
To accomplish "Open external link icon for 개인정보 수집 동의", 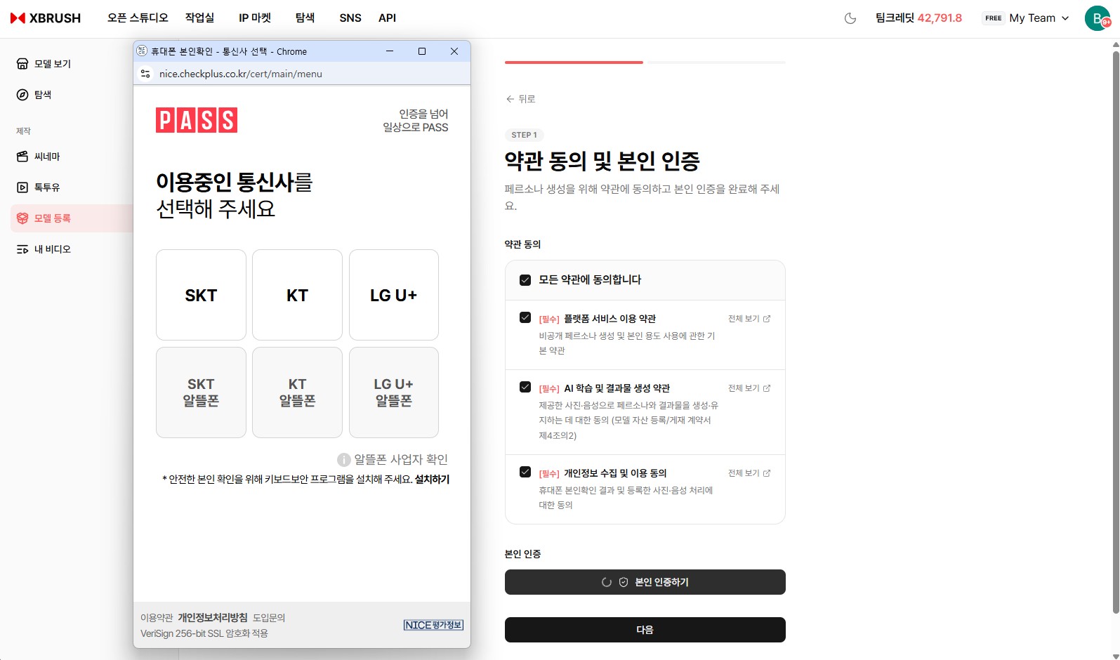I will [x=767, y=473].
